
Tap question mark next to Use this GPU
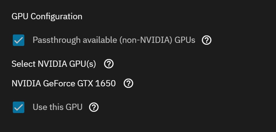[x=94, y=107]
